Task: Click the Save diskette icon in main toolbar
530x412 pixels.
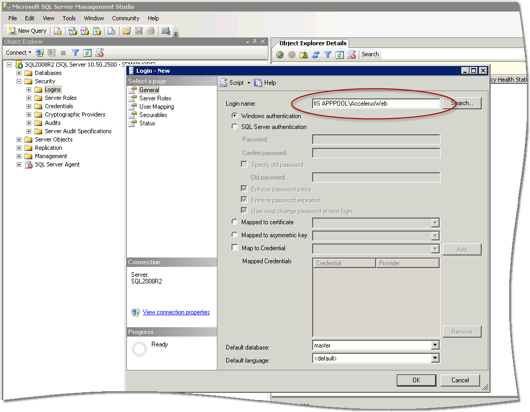Action: pos(138,31)
